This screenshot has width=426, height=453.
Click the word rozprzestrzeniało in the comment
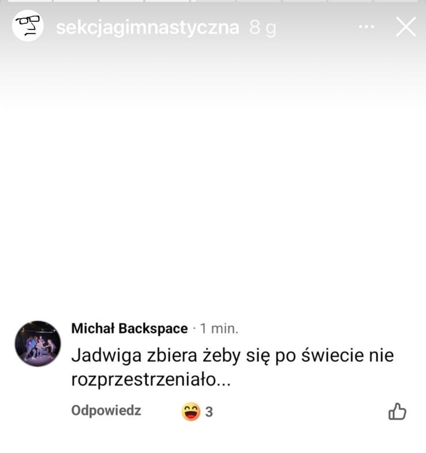click(x=144, y=379)
